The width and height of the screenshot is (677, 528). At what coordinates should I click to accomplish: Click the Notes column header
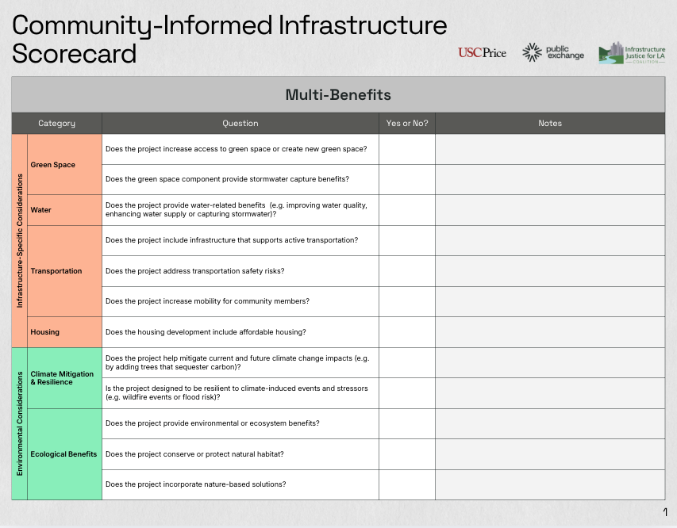pyautogui.click(x=549, y=124)
